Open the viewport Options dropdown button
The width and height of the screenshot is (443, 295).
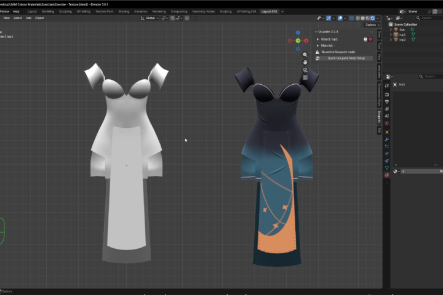pyautogui.click(x=372, y=25)
